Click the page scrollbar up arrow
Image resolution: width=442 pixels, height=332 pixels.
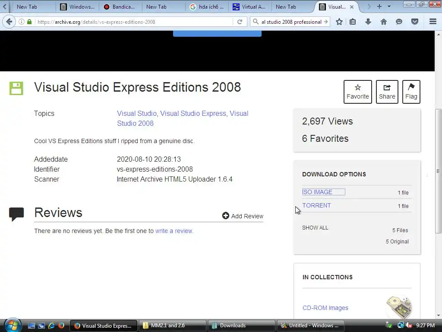439,34
